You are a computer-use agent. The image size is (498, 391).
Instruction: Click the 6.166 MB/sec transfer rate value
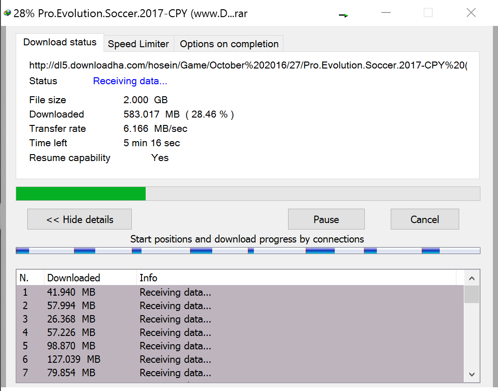pyautogui.click(x=155, y=129)
